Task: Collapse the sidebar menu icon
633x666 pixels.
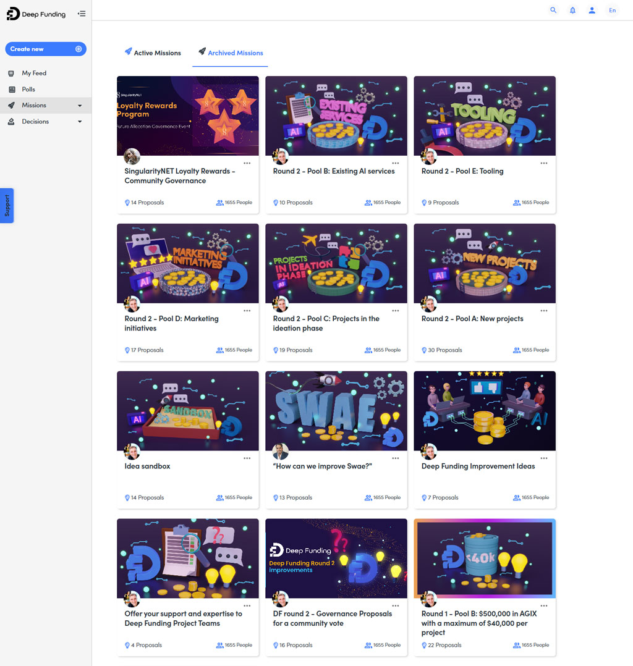Action: pos(82,14)
